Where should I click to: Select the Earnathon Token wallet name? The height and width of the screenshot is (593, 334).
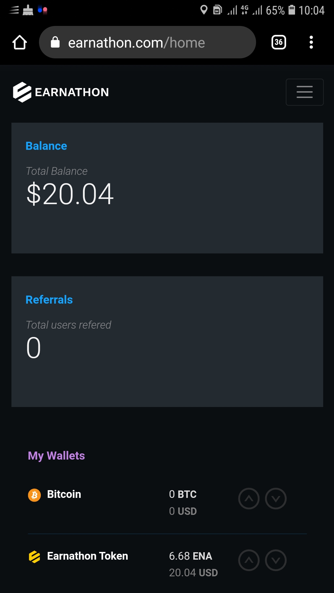(x=88, y=556)
